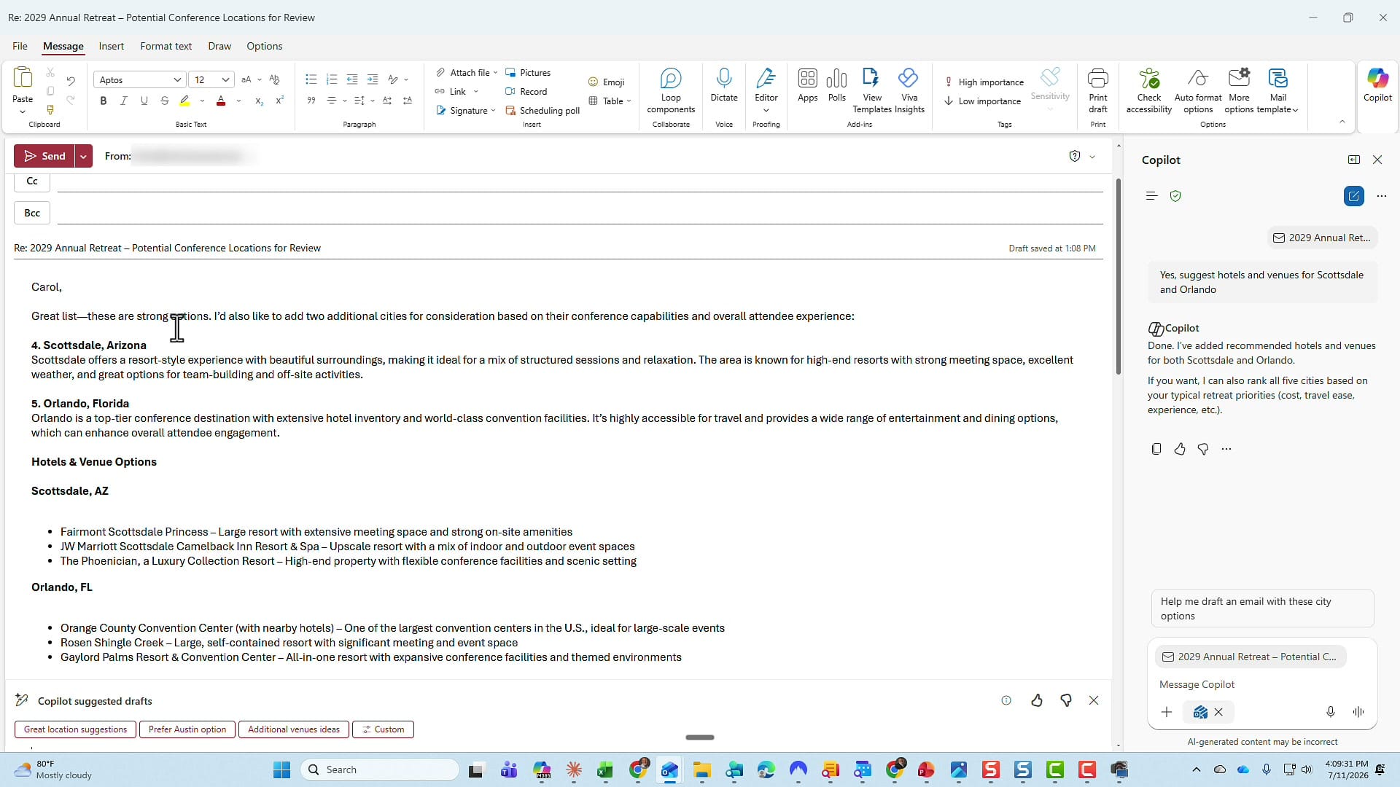
Task: Expand the Table insert dropdown
Action: (x=629, y=101)
